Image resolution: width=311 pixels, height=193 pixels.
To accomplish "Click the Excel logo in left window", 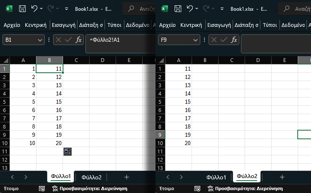I will tap(9, 9).
